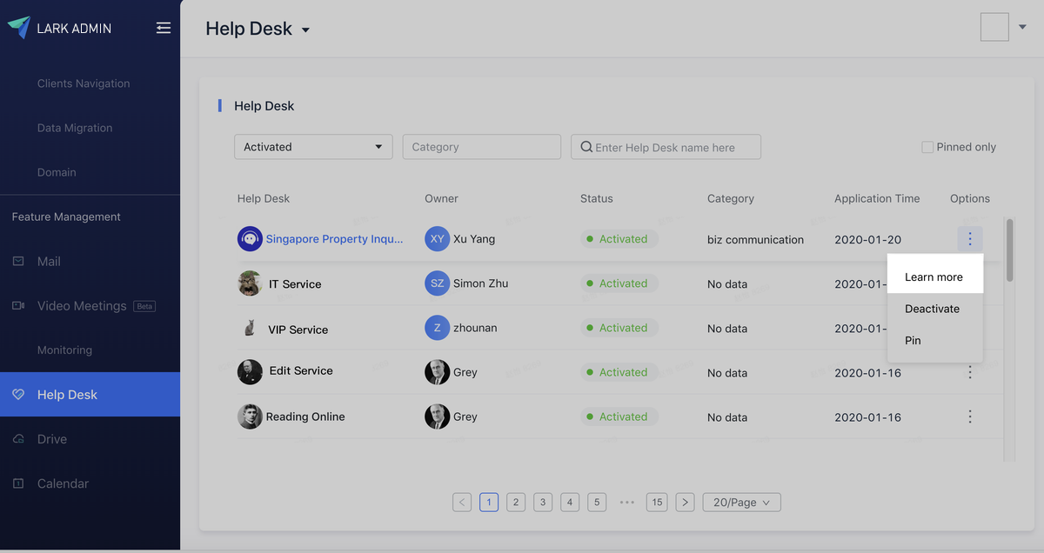Image resolution: width=1044 pixels, height=553 pixels.
Task: Select Learn more in the options menu
Action: pos(934,277)
